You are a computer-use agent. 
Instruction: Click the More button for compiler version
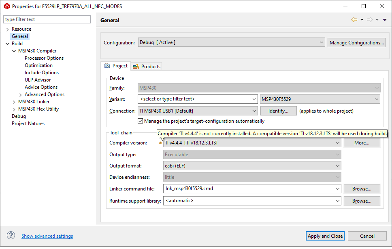362,143
